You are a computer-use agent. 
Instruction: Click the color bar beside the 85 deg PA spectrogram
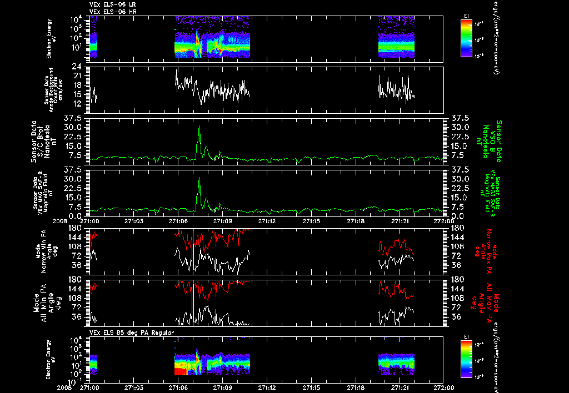click(466, 360)
